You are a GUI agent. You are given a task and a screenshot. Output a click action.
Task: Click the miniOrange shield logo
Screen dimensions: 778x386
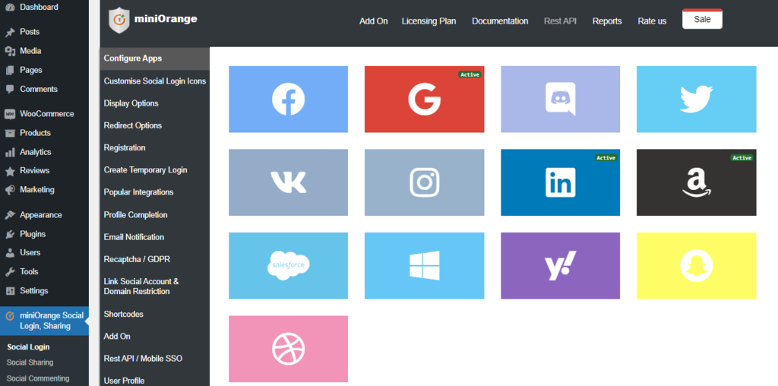pos(119,21)
